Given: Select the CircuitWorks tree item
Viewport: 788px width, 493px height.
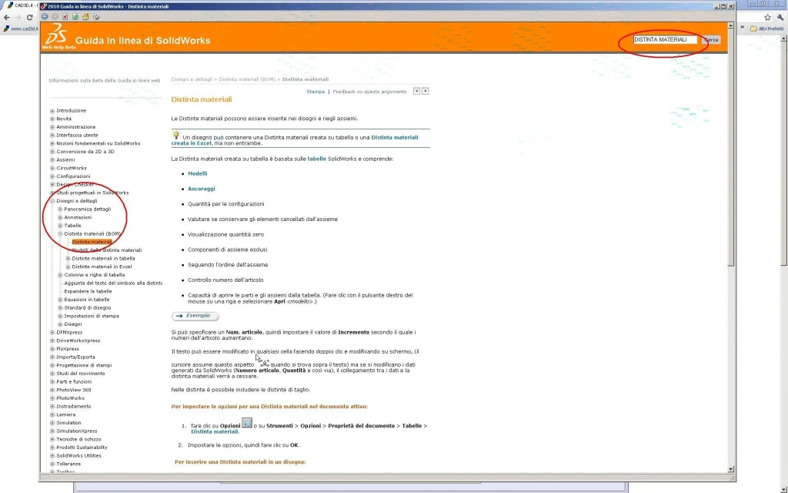Looking at the screenshot, I should coord(72,168).
